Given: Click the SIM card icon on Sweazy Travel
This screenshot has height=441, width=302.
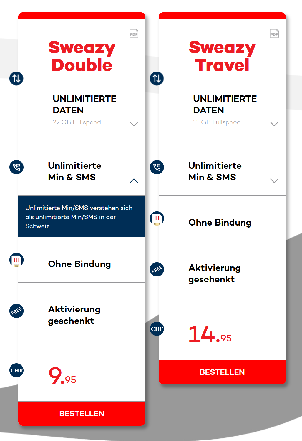Looking at the screenshot, I should (x=157, y=218).
